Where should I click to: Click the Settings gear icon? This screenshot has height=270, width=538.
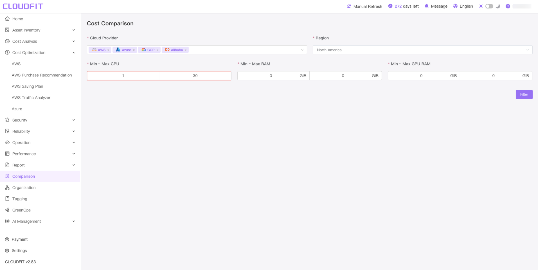(x=7, y=251)
